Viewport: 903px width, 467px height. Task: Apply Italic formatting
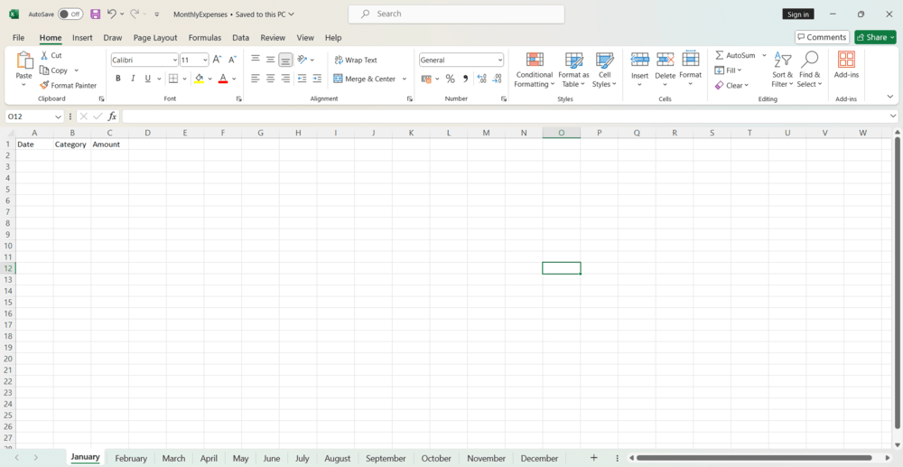[x=133, y=79]
